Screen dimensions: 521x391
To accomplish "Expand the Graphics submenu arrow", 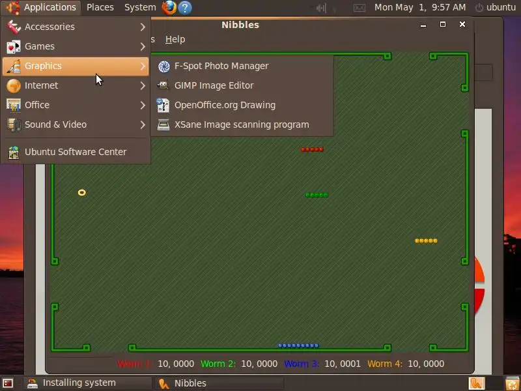I will point(143,66).
